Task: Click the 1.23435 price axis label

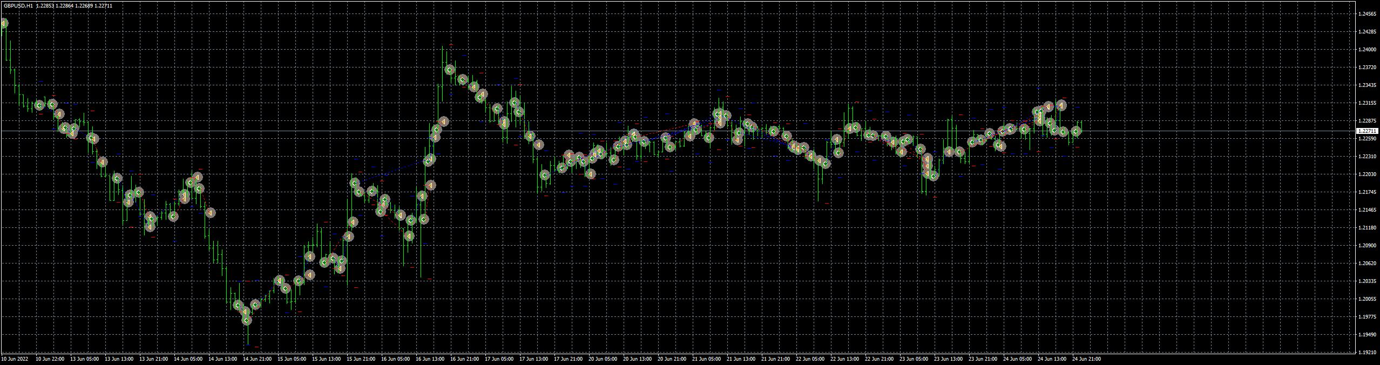Action: 1367,85
